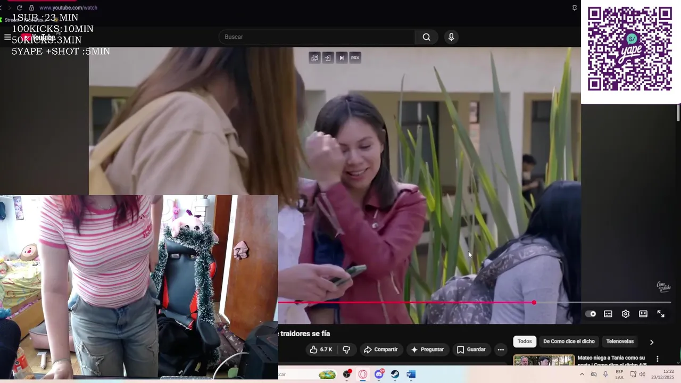The image size is (681, 383).
Task: Start voice search with microphone icon
Action: (x=451, y=37)
